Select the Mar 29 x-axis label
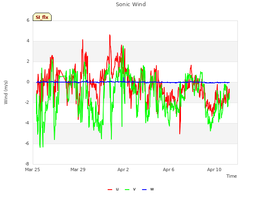Viewport: 262px width, 197px height. [x=78, y=170]
